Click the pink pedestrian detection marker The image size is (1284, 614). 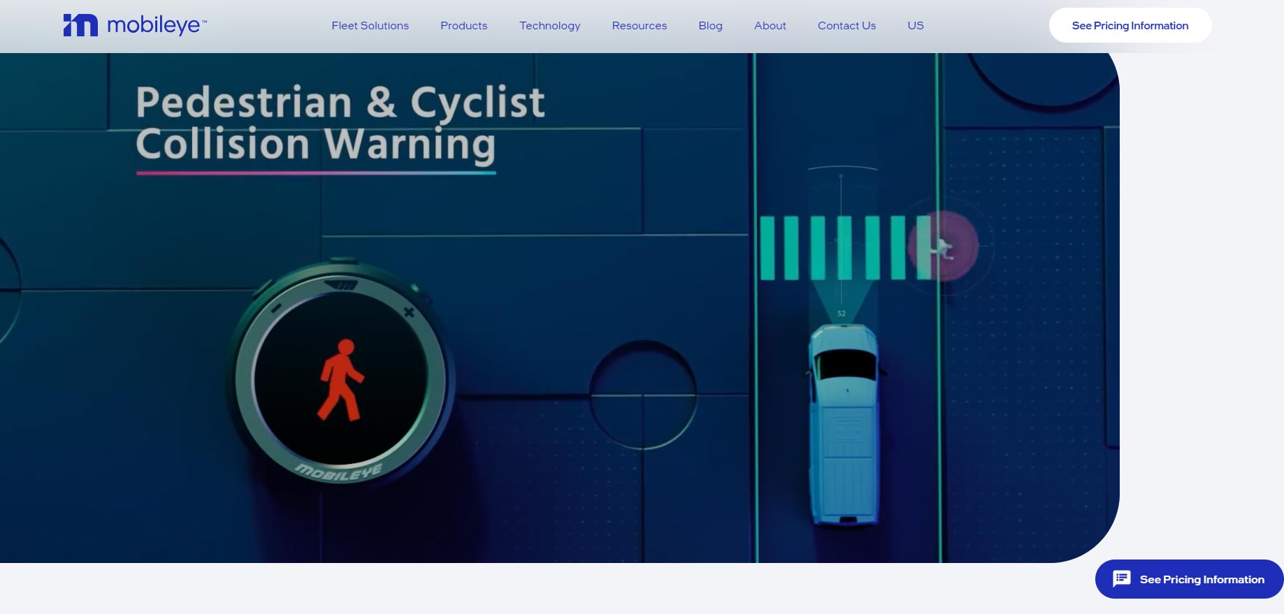point(943,247)
